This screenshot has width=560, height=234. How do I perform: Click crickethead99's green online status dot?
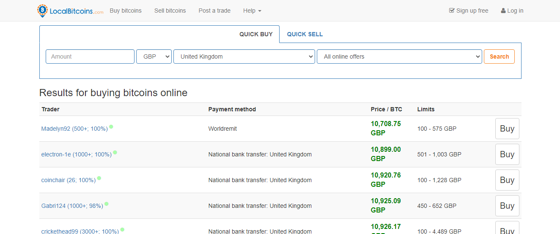pos(122,229)
